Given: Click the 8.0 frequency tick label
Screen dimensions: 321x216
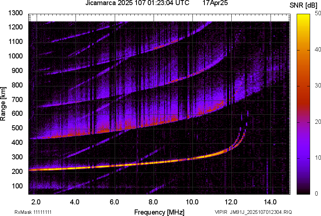Looking at the screenshot, I should click(153, 202).
